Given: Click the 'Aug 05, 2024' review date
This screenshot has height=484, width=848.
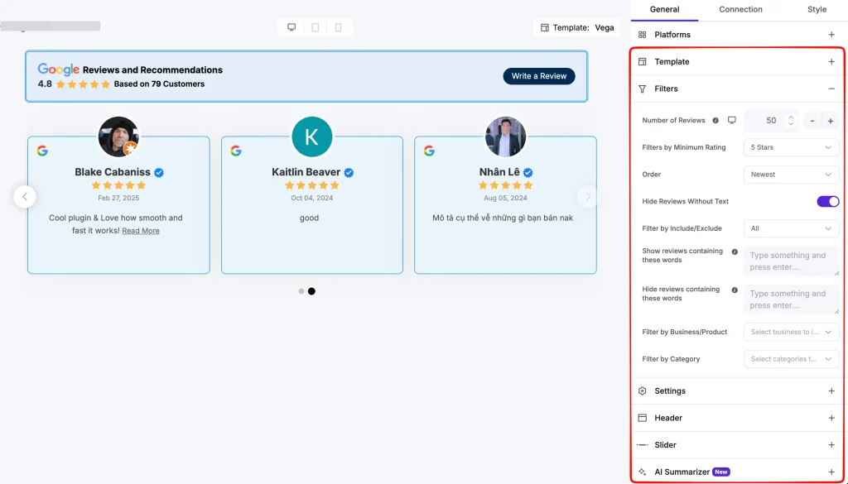Looking at the screenshot, I should pos(505,199).
